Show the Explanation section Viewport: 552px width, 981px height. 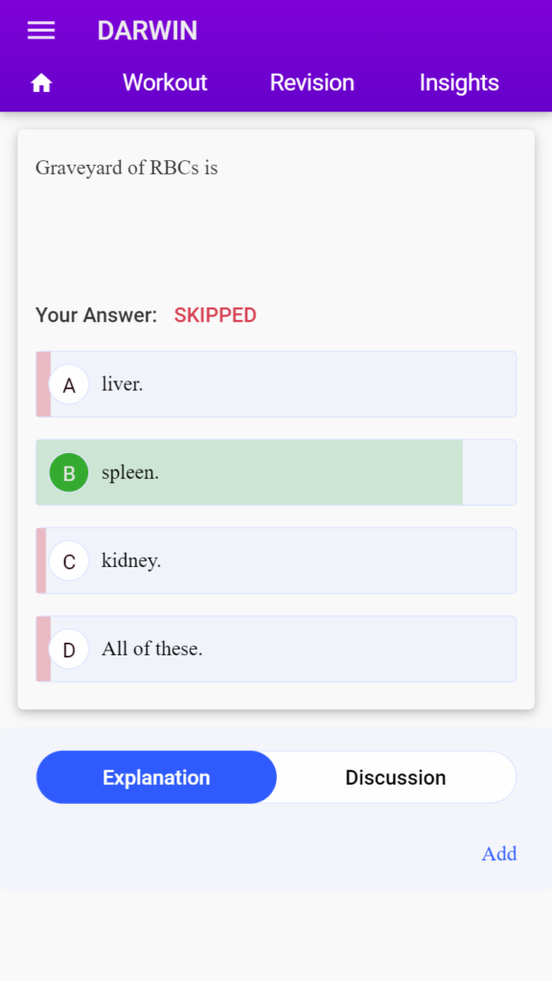point(156,777)
